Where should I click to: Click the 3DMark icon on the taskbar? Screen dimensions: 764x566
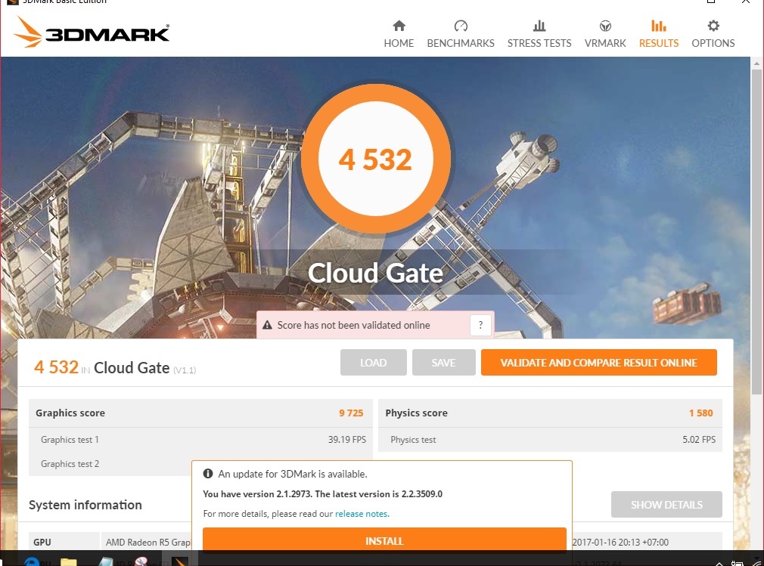point(180,561)
